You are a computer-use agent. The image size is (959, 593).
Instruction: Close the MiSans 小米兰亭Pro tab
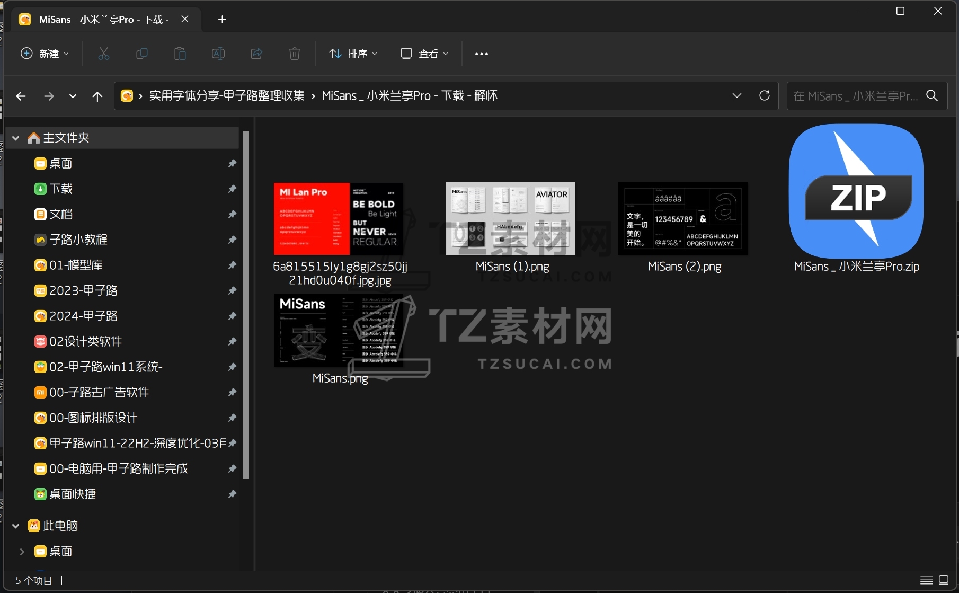pyautogui.click(x=185, y=19)
